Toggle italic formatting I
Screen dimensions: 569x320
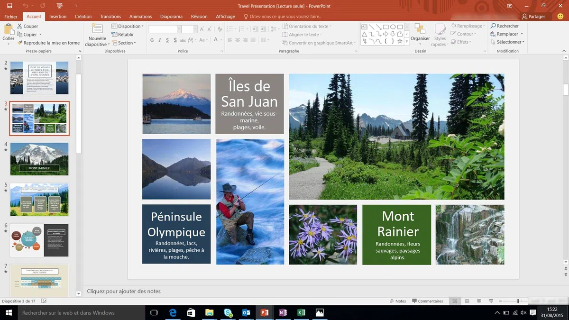coord(160,40)
